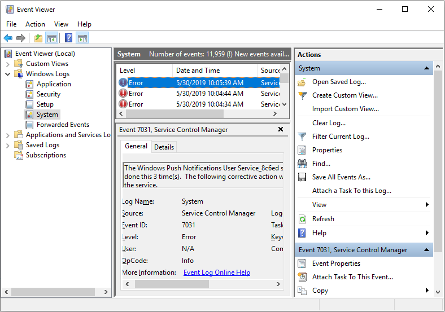Switch to the General tab
445x312 pixels.
136,146
